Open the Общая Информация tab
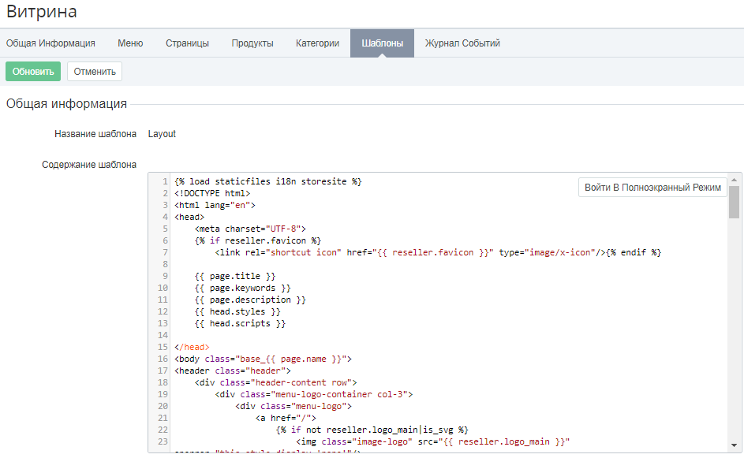 pyautogui.click(x=50, y=43)
